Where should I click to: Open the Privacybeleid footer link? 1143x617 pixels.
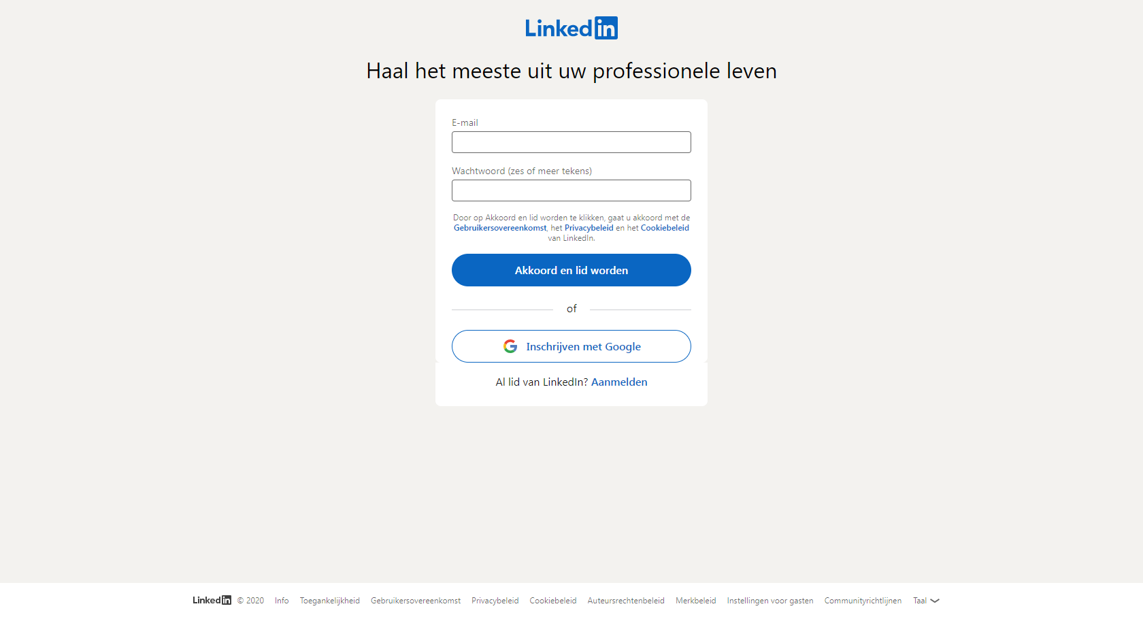tap(495, 601)
